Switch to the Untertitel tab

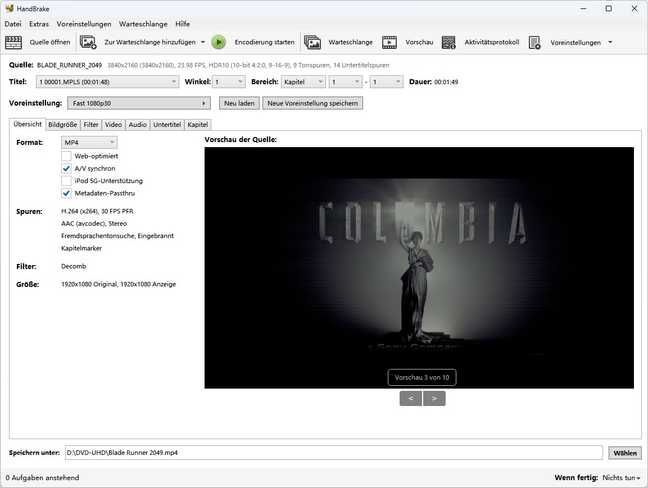click(x=167, y=125)
